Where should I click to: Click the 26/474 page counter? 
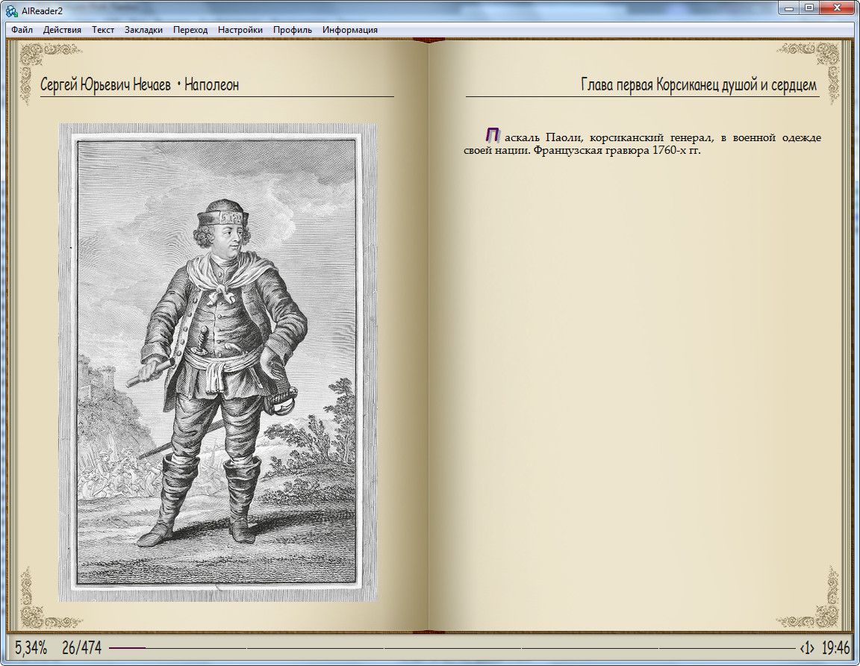[x=81, y=647]
